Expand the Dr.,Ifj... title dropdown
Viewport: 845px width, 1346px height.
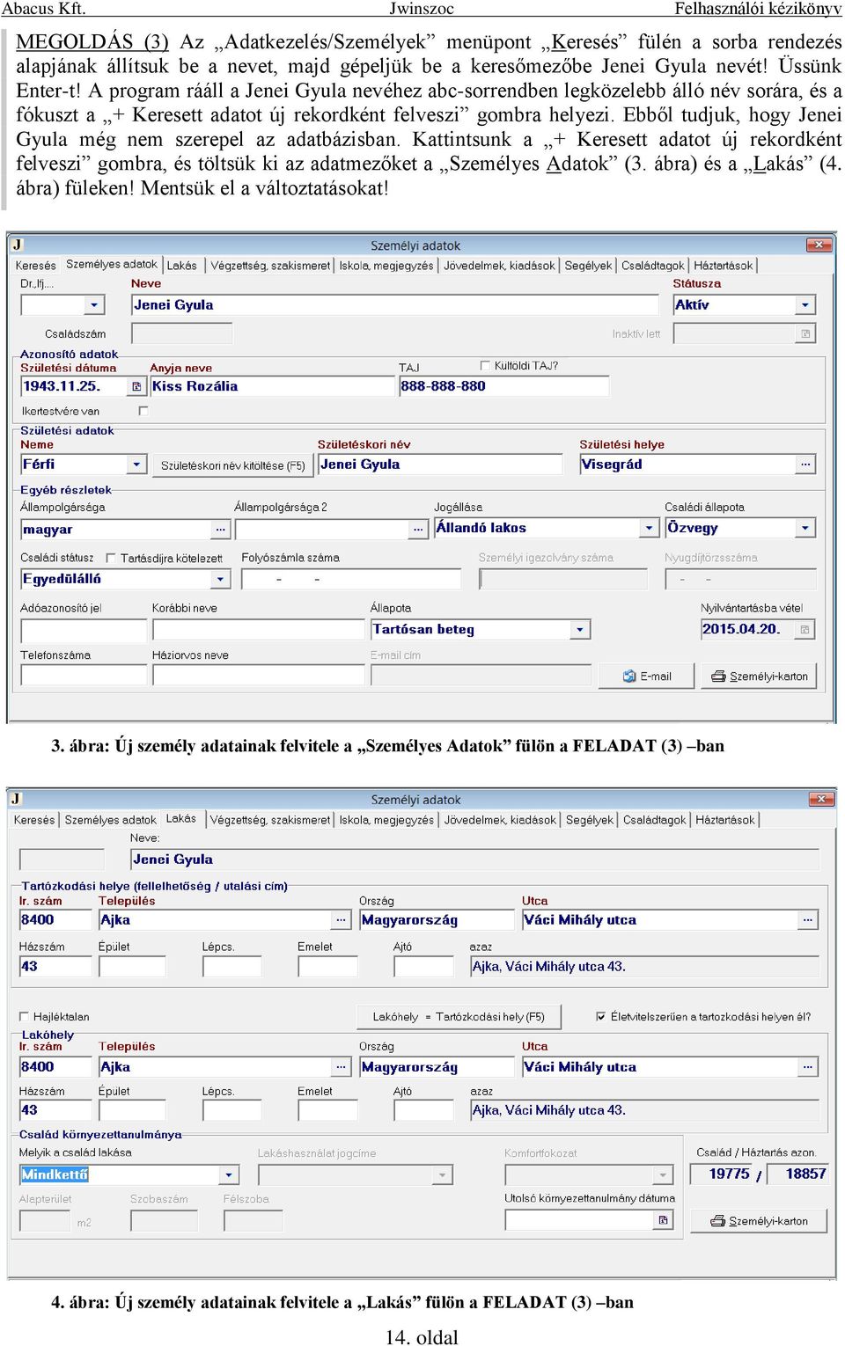(94, 305)
